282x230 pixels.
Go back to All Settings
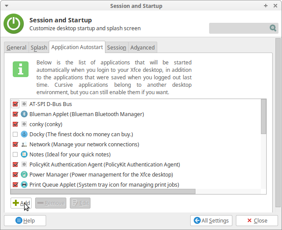211,220
